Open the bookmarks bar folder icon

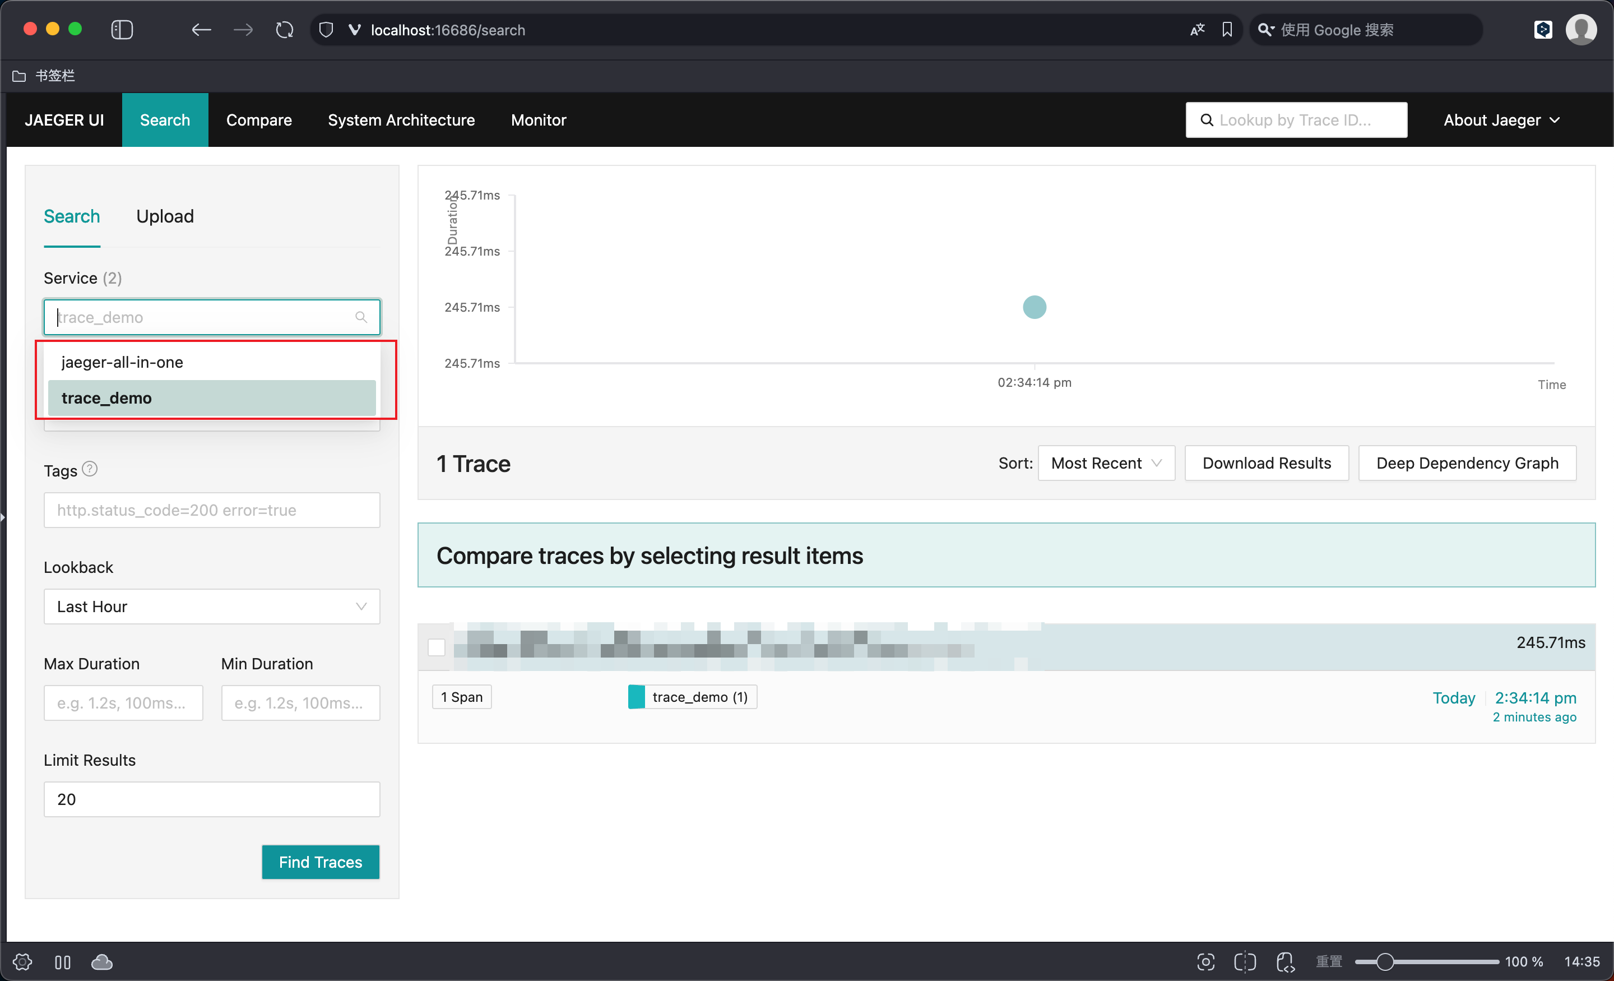(x=19, y=76)
